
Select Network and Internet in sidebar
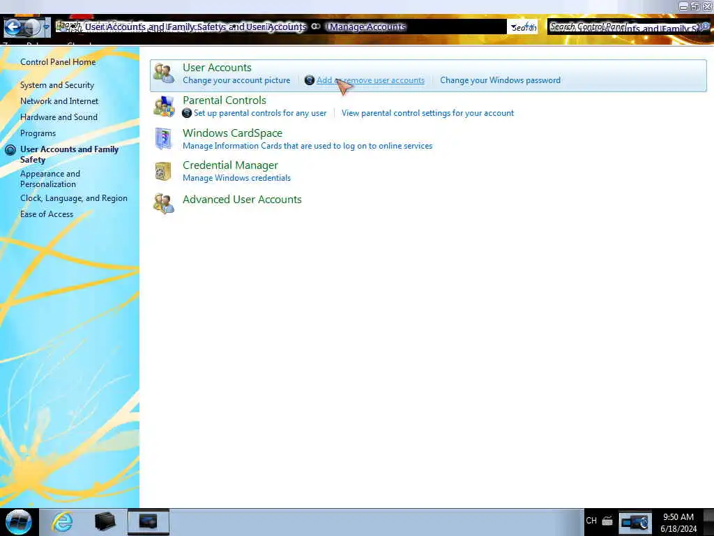click(59, 101)
